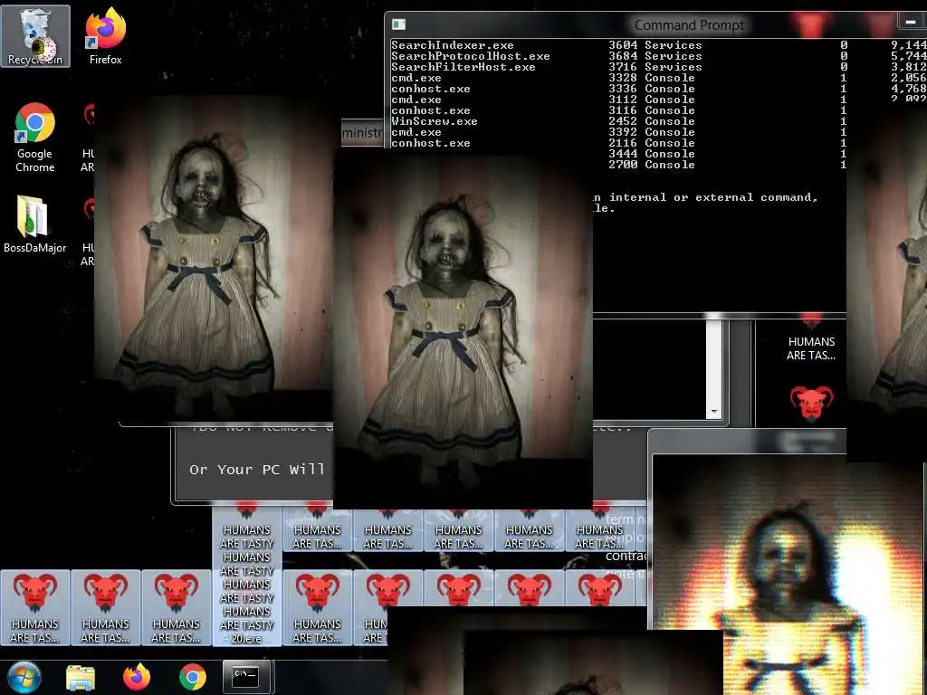Click the scrollbar down arrow below Command Prompt
This screenshot has height=695, width=927.
(x=714, y=412)
